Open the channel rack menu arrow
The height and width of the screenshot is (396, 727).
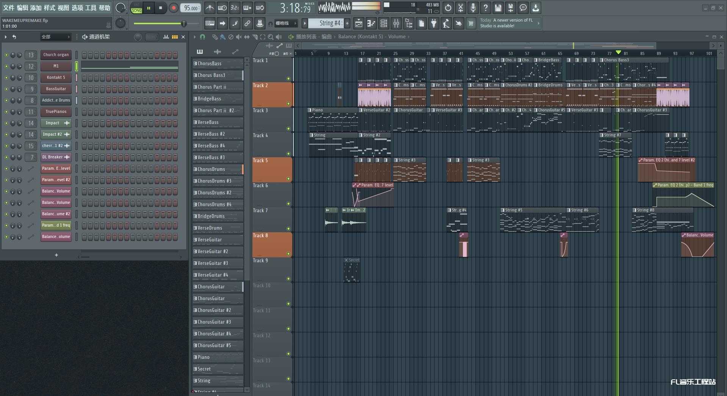click(6, 37)
